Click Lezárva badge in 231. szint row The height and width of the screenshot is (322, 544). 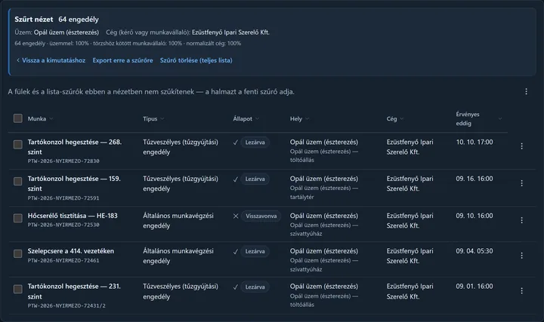pyautogui.click(x=255, y=287)
